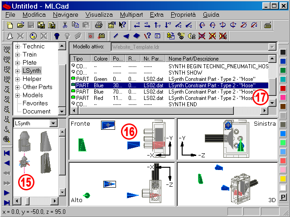
Task: Open the calculator keypad icon
Action: pyautogui.click(x=267, y=25)
